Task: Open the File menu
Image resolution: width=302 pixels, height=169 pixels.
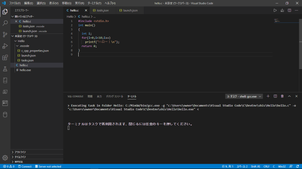Action: 15,3
